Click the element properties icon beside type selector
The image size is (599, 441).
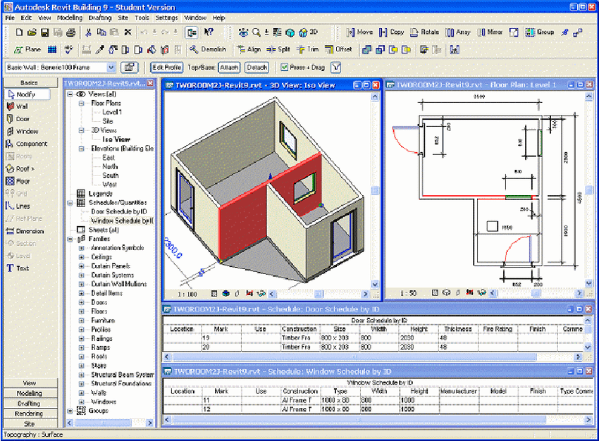(x=129, y=68)
